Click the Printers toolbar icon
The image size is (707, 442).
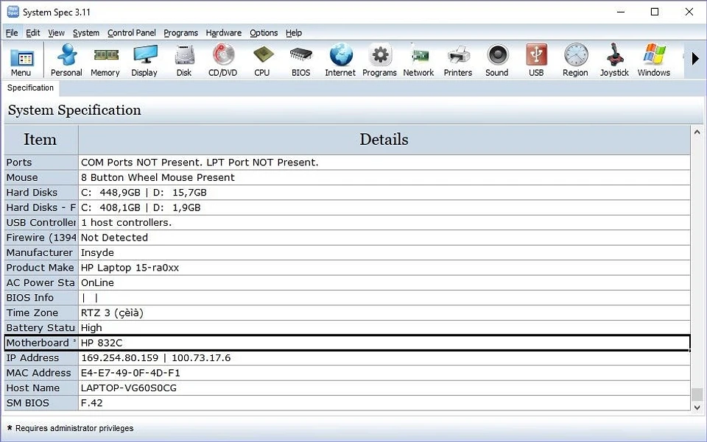point(457,60)
